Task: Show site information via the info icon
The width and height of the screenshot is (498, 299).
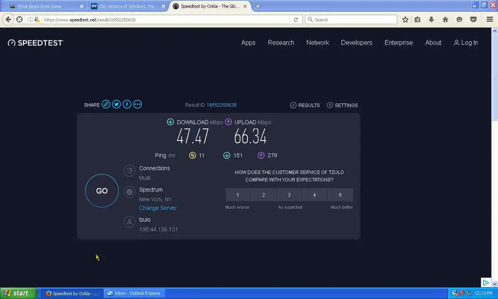Action: [30, 19]
